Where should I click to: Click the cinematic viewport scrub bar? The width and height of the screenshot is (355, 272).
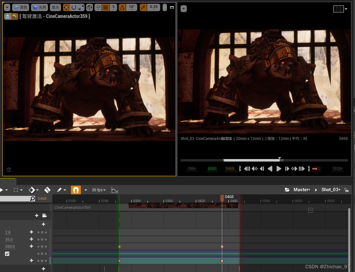pos(264,160)
